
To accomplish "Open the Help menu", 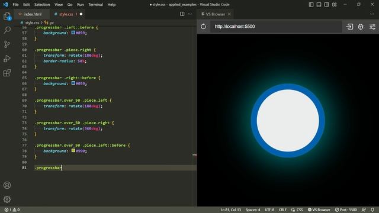I will pos(111,5).
